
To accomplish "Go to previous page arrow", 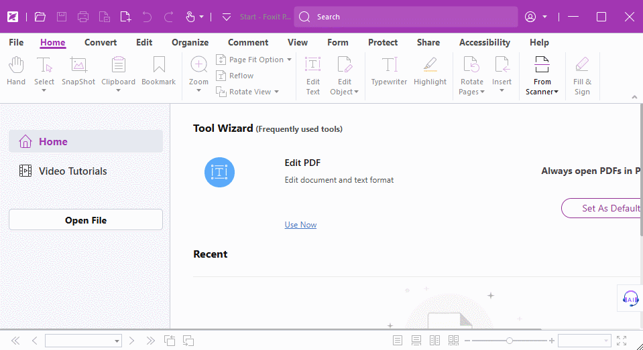I will [x=35, y=341].
